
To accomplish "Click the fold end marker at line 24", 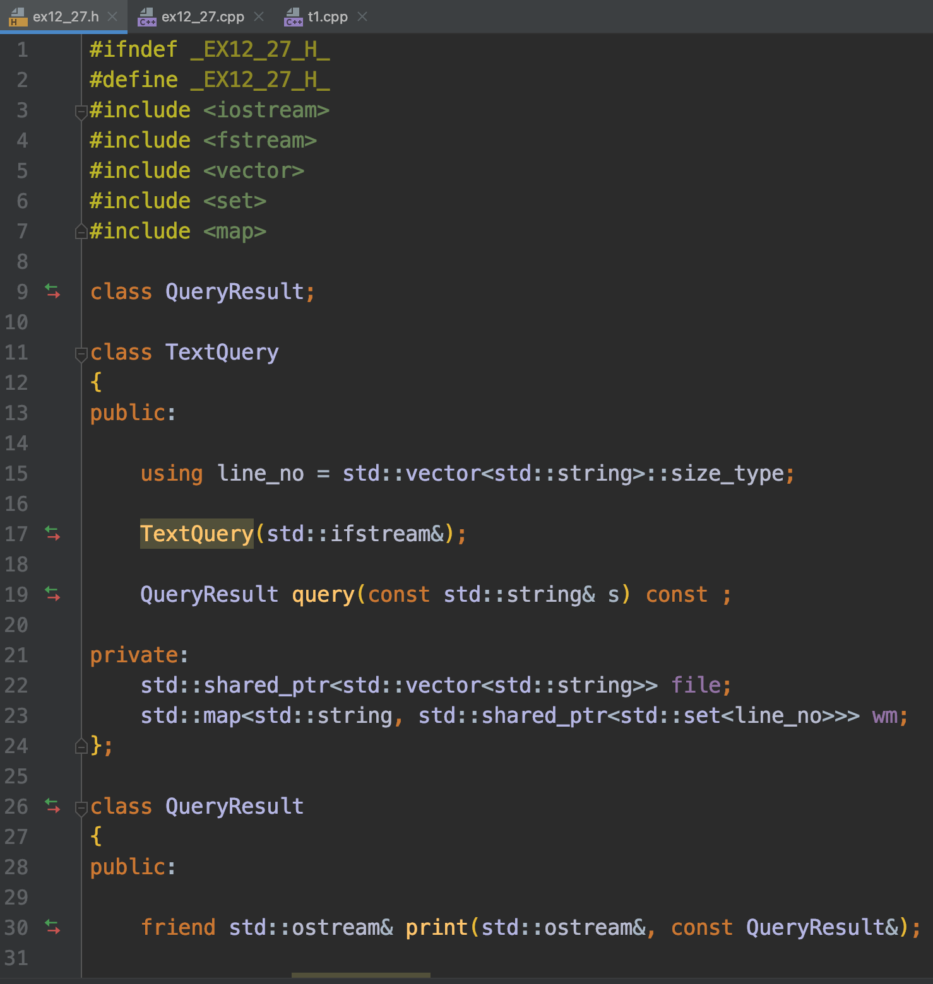I will pyautogui.click(x=81, y=746).
